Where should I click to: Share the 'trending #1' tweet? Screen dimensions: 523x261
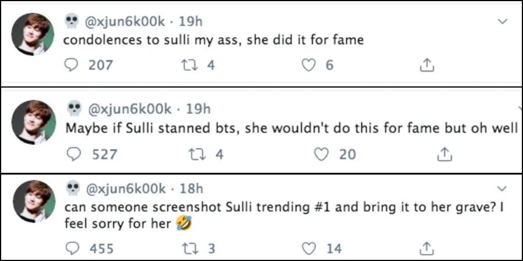427,248
